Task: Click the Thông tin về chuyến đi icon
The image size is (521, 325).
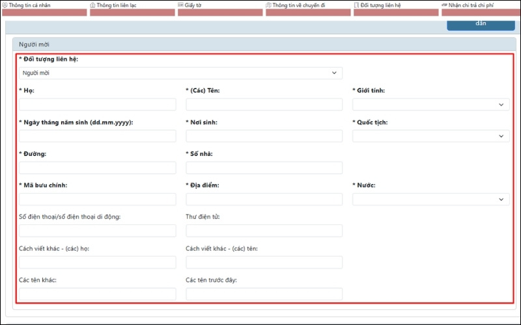Action: (268, 5)
